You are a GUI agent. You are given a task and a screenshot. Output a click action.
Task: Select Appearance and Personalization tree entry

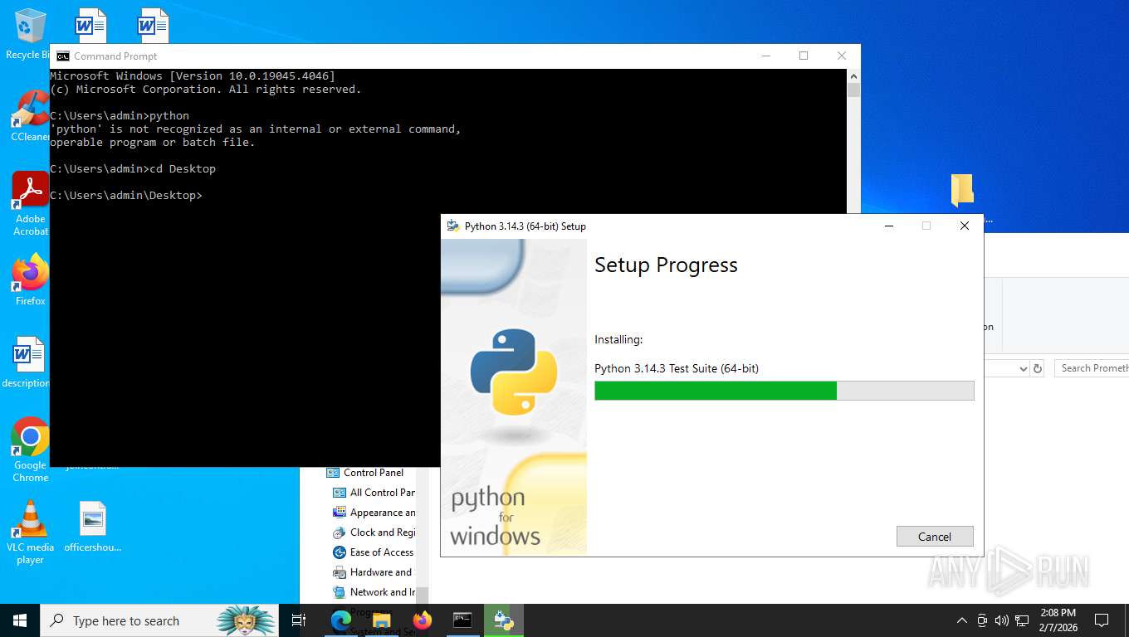coord(374,513)
